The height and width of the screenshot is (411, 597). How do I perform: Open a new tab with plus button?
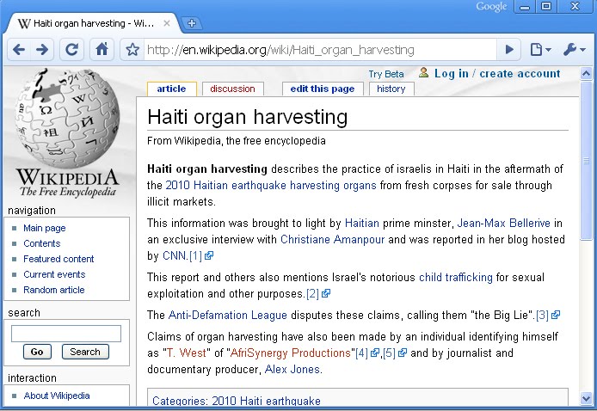pyautogui.click(x=192, y=23)
